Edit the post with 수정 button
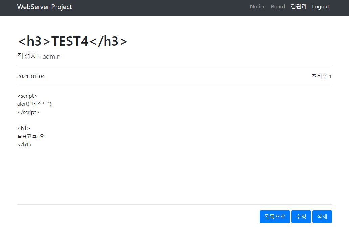349x243 pixels. pos(301,217)
